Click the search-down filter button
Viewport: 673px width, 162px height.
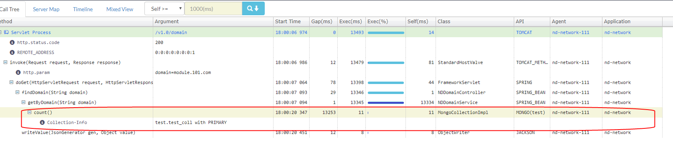click(x=253, y=8)
